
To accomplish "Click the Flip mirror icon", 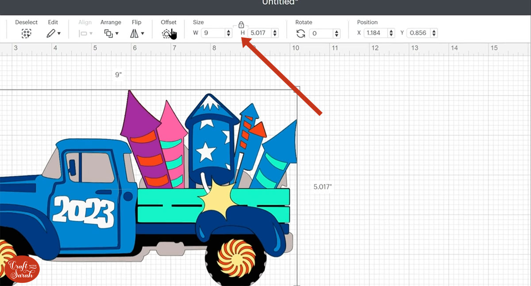I will pyautogui.click(x=134, y=33).
